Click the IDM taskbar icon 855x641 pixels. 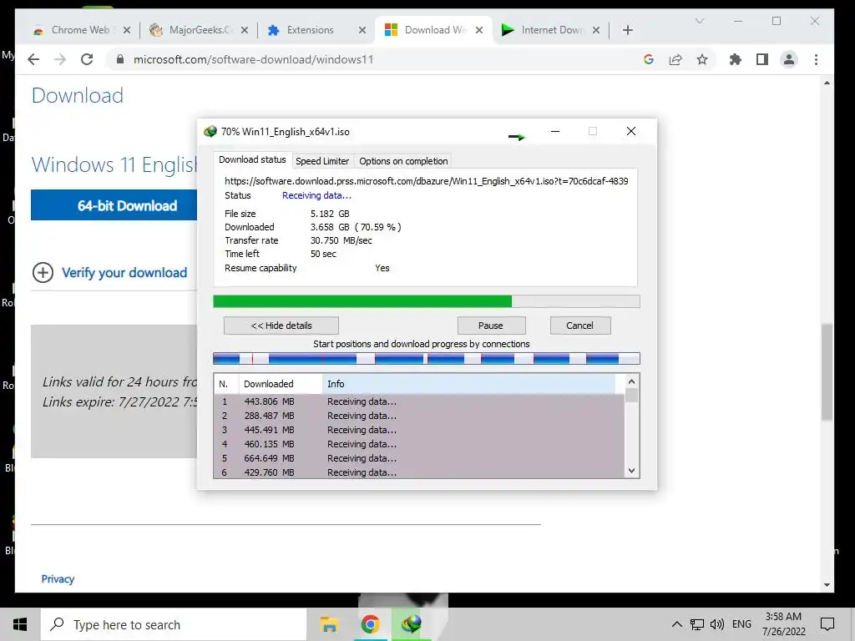[411, 624]
